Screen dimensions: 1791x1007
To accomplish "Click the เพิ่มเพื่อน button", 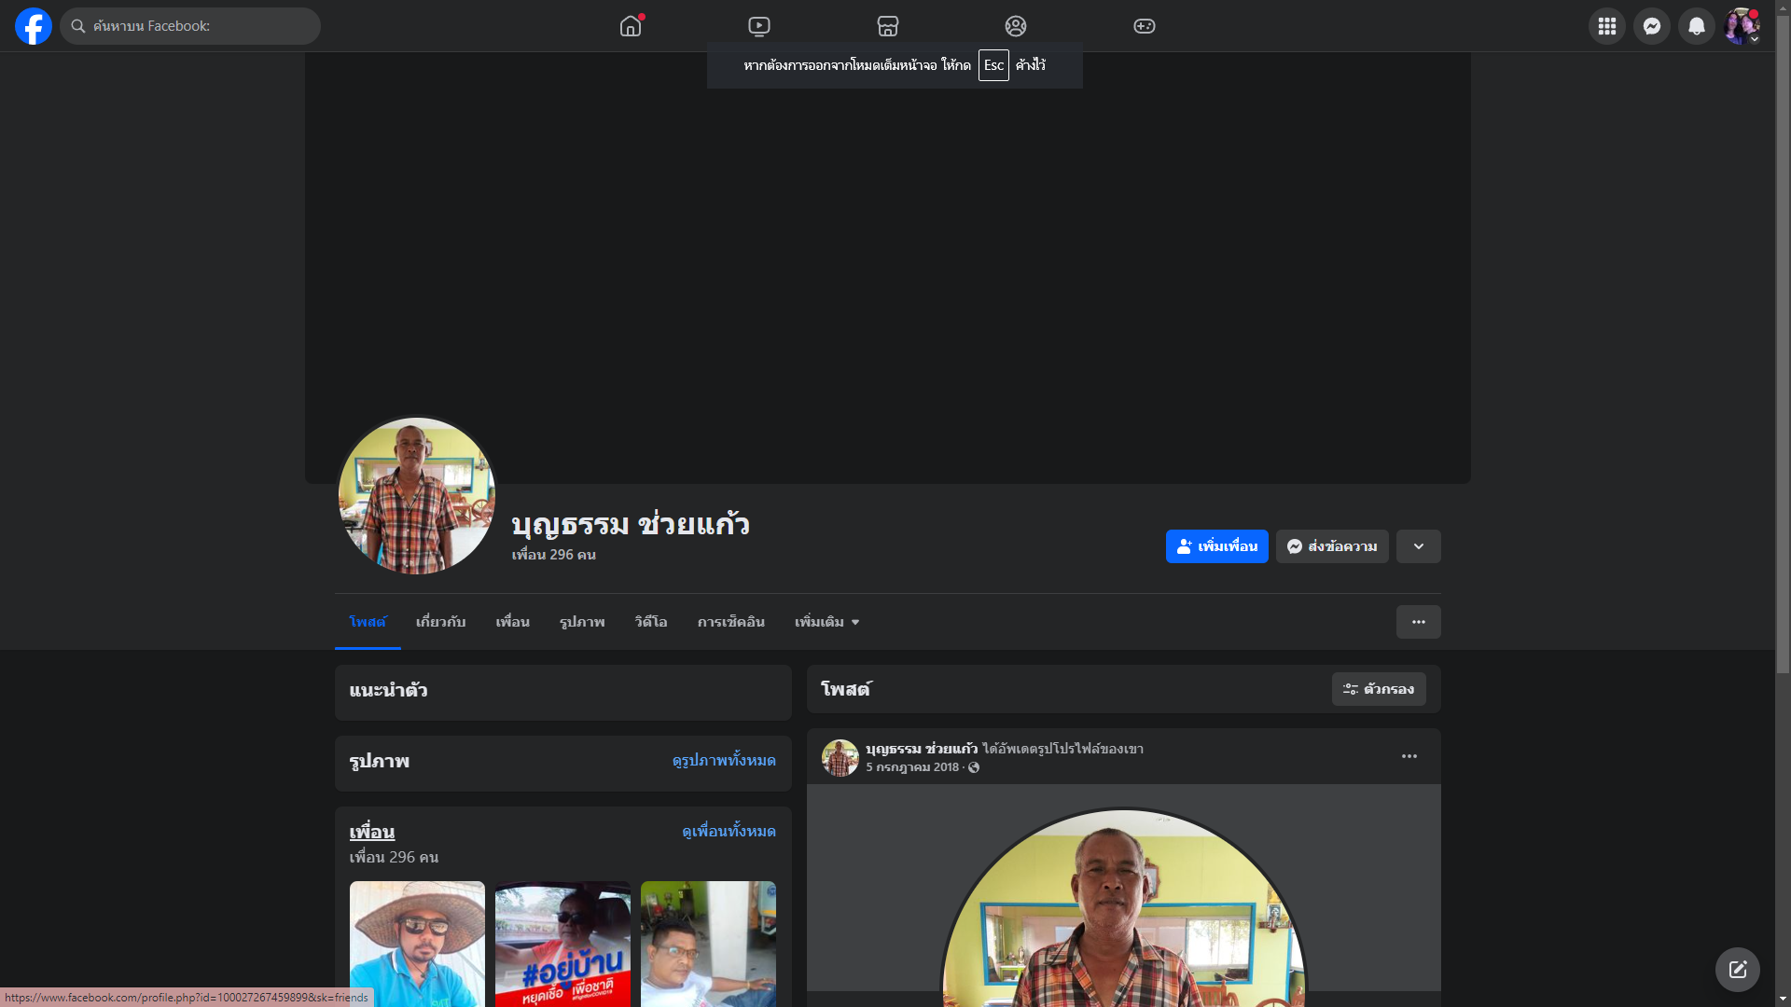I will pos(1216,546).
